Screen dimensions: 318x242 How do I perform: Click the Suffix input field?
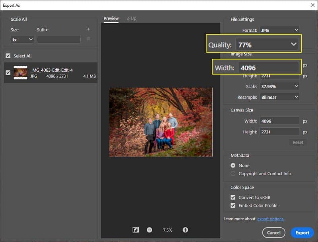(59, 39)
